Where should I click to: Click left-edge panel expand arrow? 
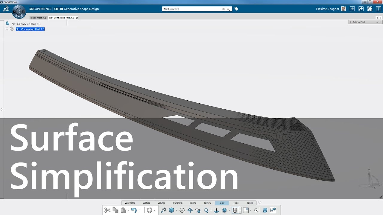[x=2, y=110]
